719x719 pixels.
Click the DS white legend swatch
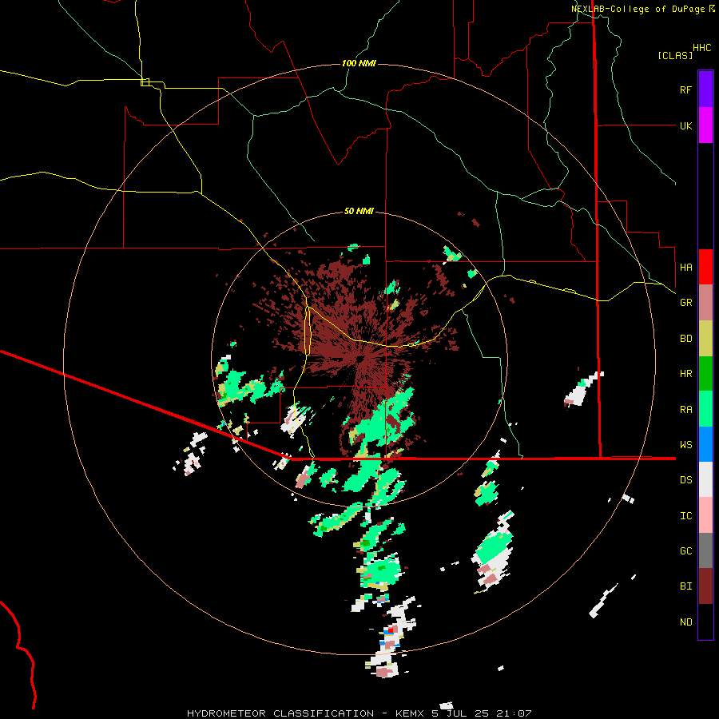pyautogui.click(x=705, y=479)
